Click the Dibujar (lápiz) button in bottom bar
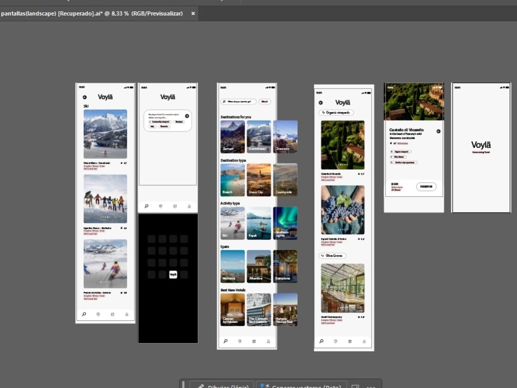Image resolution: width=517 pixels, height=388 pixels. (222, 385)
